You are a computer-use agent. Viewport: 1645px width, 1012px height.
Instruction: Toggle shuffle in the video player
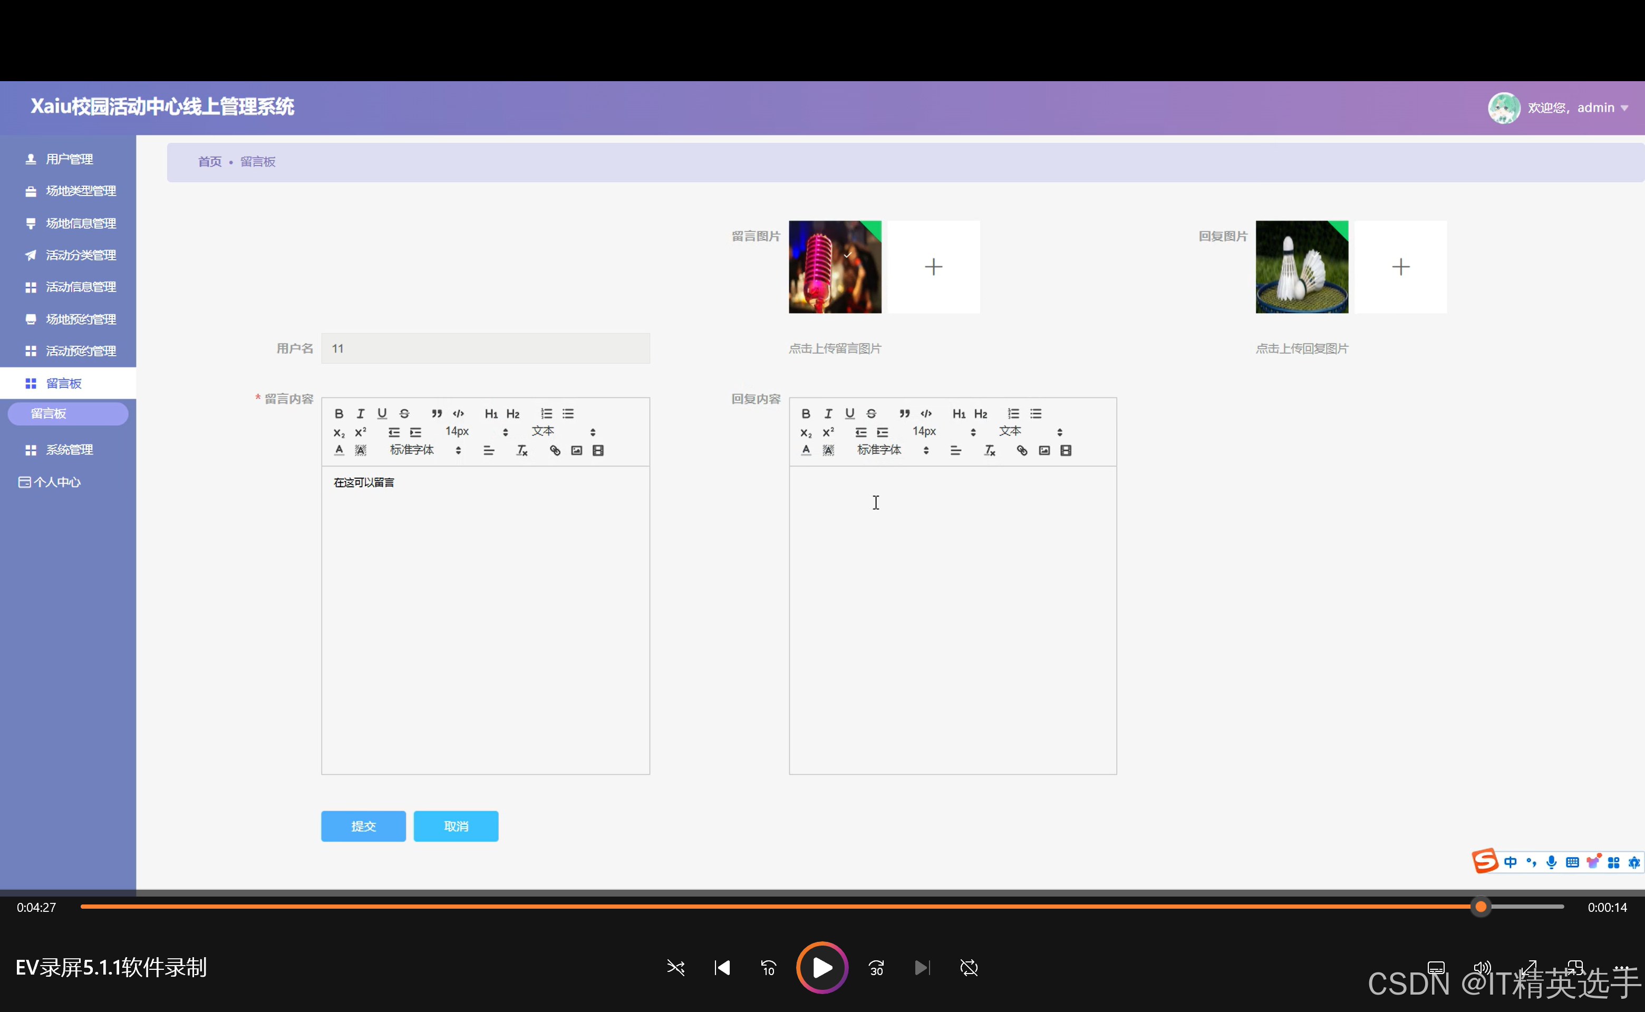[x=675, y=968]
